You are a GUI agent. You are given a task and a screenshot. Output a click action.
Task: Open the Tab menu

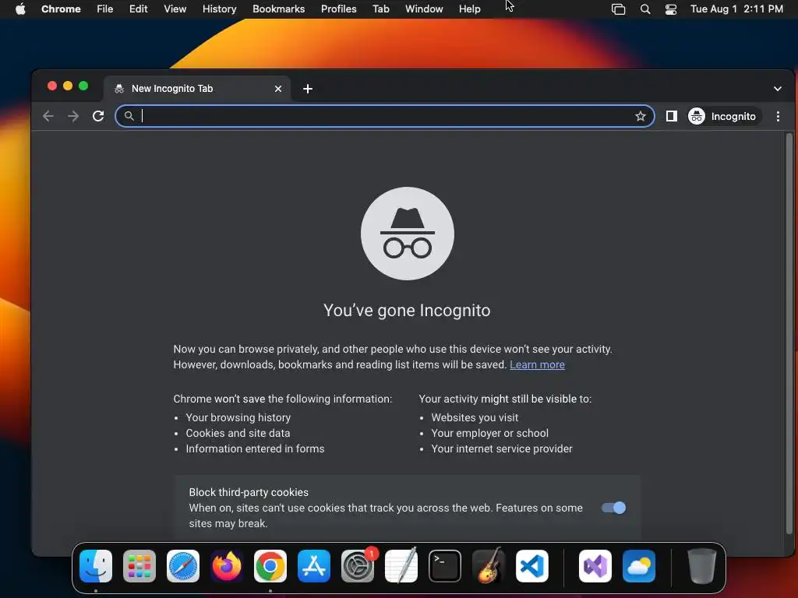pos(380,9)
